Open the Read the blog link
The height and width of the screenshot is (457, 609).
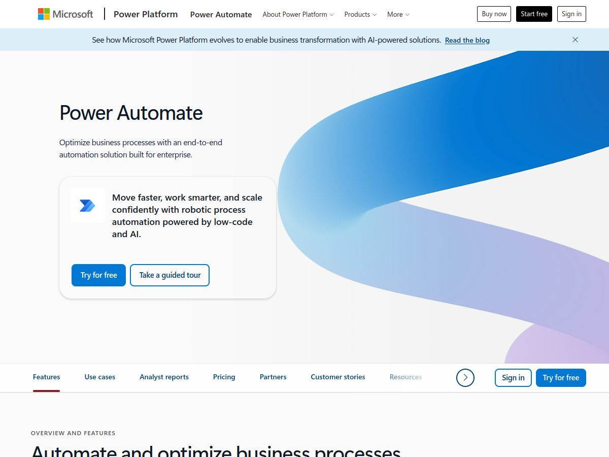[x=467, y=40]
